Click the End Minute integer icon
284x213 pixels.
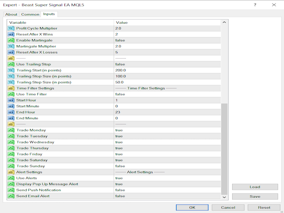pos(11,118)
